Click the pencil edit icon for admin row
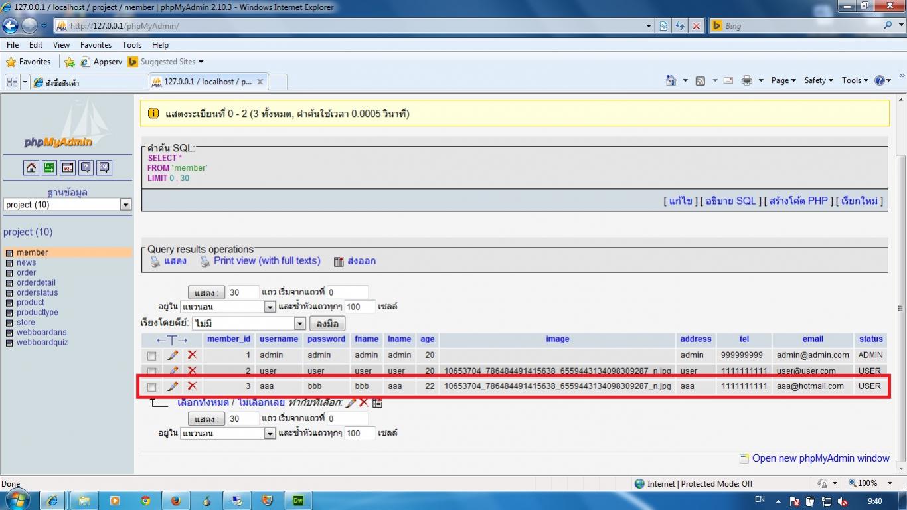 coord(173,355)
